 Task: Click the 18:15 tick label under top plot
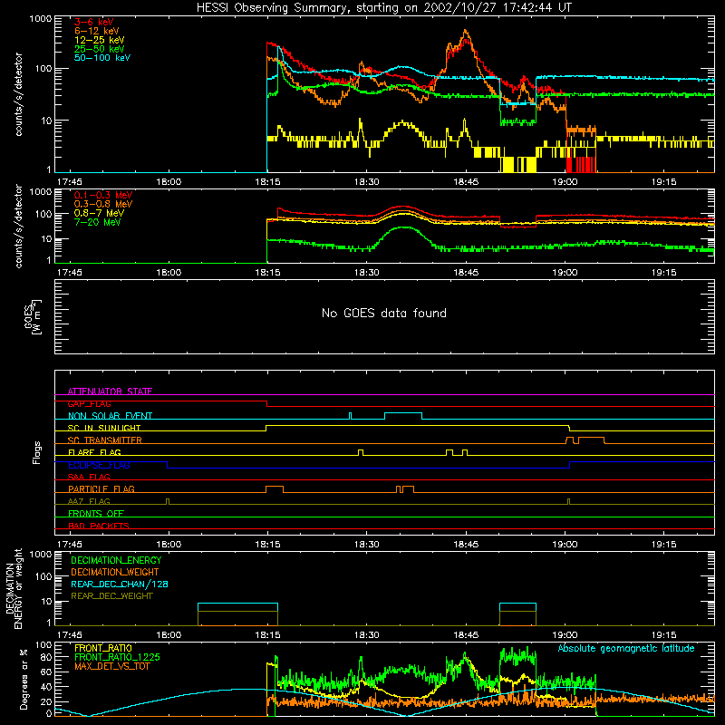(x=267, y=182)
